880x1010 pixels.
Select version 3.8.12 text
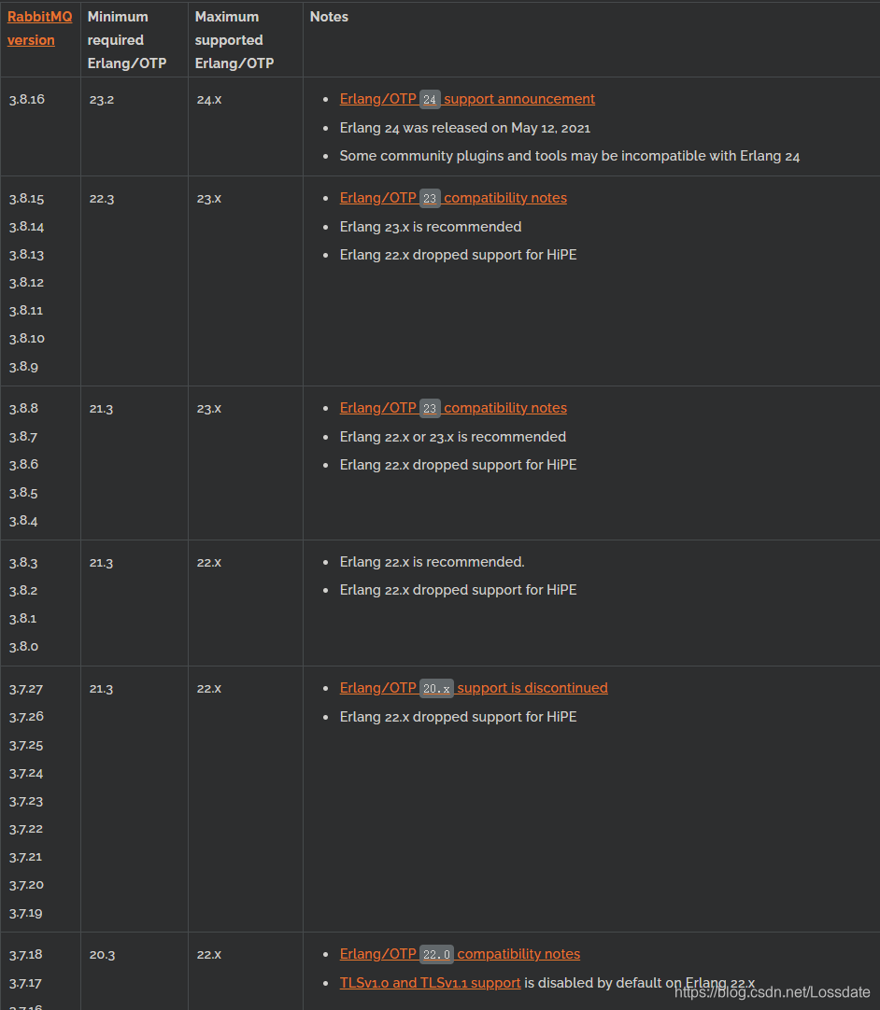coord(26,282)
